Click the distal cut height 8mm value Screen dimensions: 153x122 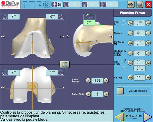point(139,53)
